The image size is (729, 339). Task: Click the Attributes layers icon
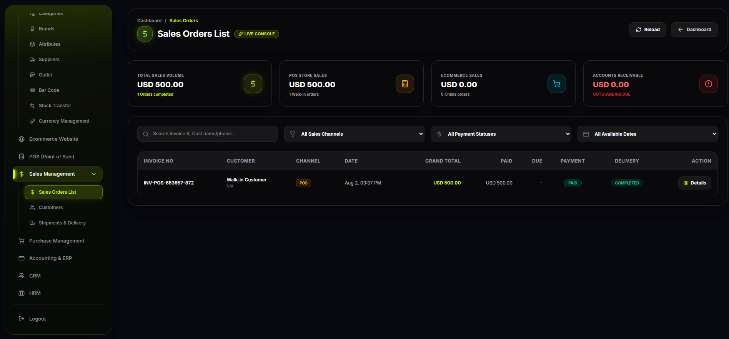pyautogui.click(x=32, y=44)
